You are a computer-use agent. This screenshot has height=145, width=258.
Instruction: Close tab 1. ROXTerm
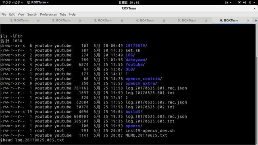[x=38, y=21]
